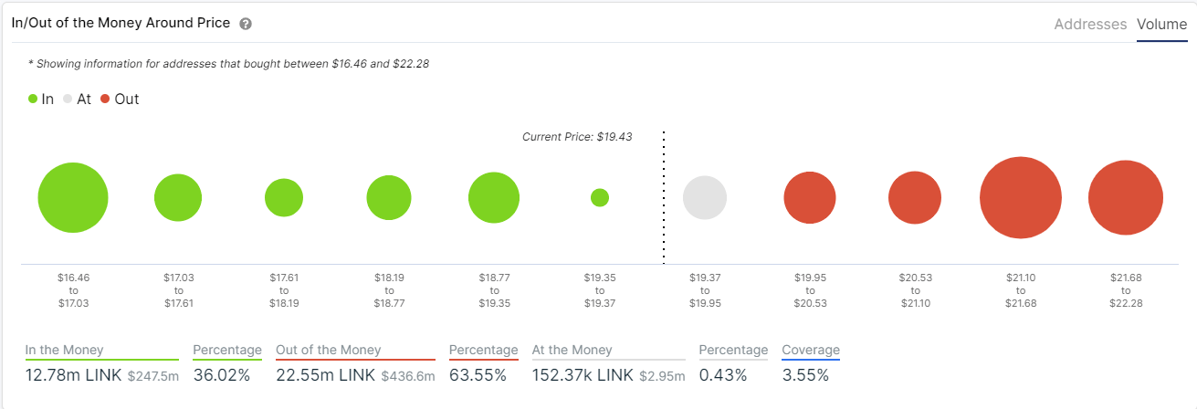Viewport: 1197px width, 409px height.
Task: Click the Current Price $19.43 marker text
Action: (x=577, y=137)
